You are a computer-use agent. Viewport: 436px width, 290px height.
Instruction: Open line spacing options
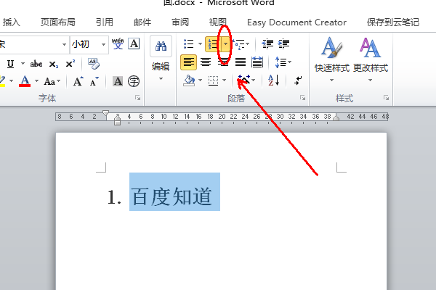[283, 62]
